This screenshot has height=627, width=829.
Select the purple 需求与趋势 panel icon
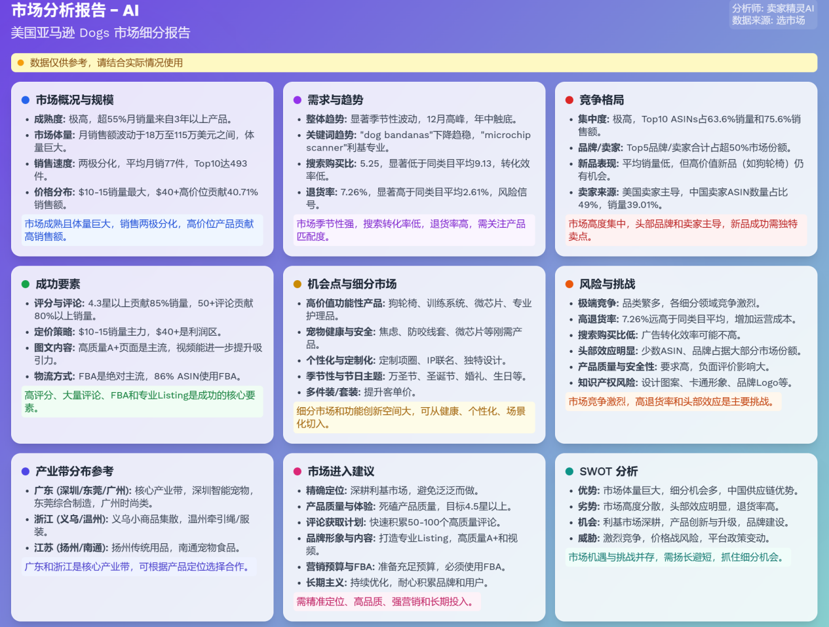pos(298,100)
